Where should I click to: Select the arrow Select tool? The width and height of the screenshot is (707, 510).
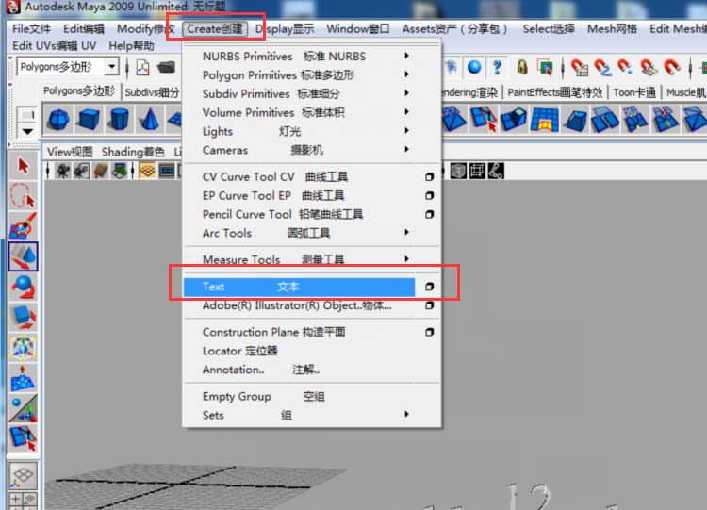(23, 166)
